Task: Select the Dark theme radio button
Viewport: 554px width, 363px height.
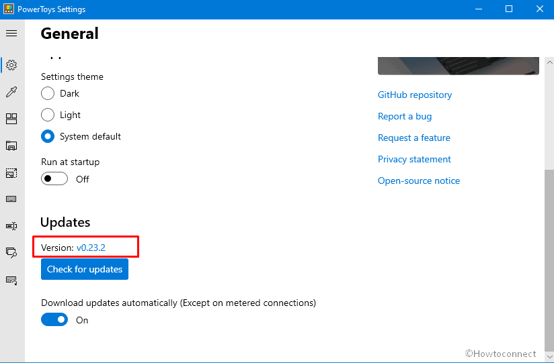Action: 48,93
